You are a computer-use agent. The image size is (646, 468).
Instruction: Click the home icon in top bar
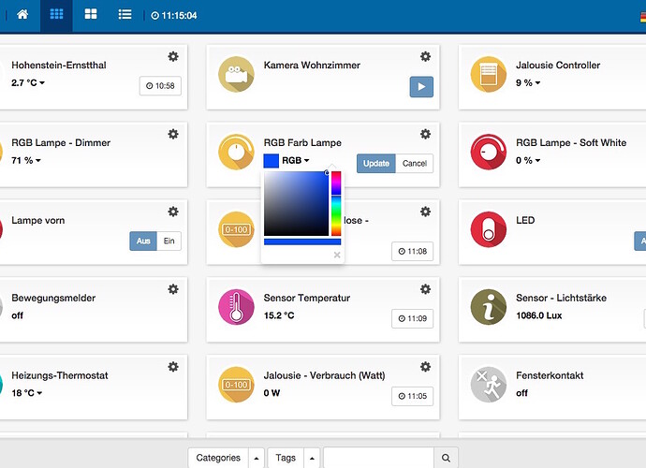(22, 15)
